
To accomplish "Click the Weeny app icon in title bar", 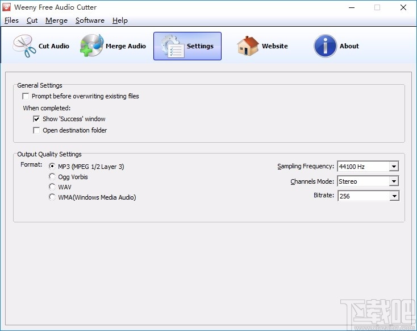I will pos(6,7).
